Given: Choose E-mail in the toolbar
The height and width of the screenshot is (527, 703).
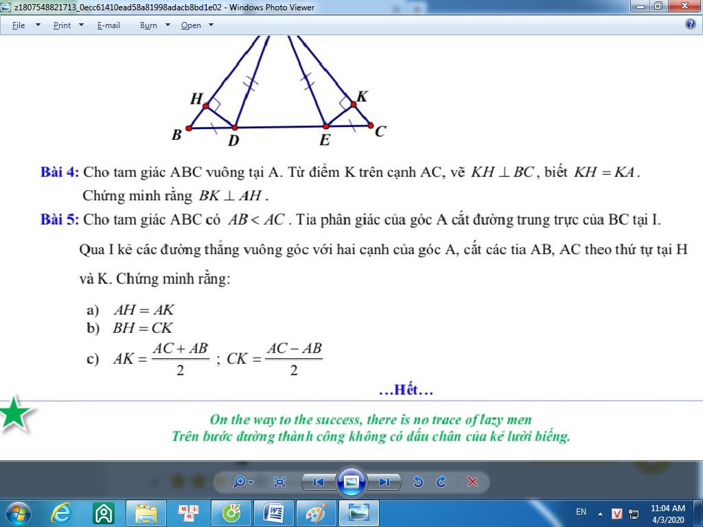Looking at the screenshot, I should coord(108,25).
